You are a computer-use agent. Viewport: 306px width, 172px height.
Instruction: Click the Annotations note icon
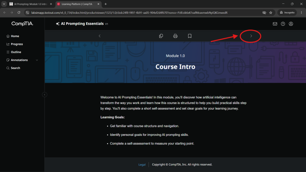pyautogui.click(x=8, y=60)
